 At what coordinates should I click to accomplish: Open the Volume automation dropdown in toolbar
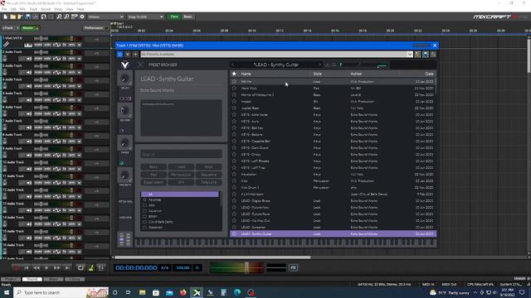tap(105, 17)
